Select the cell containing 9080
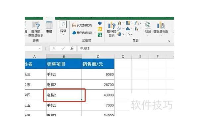Screen dimensions: 199x133 click(x=98, y=74)
